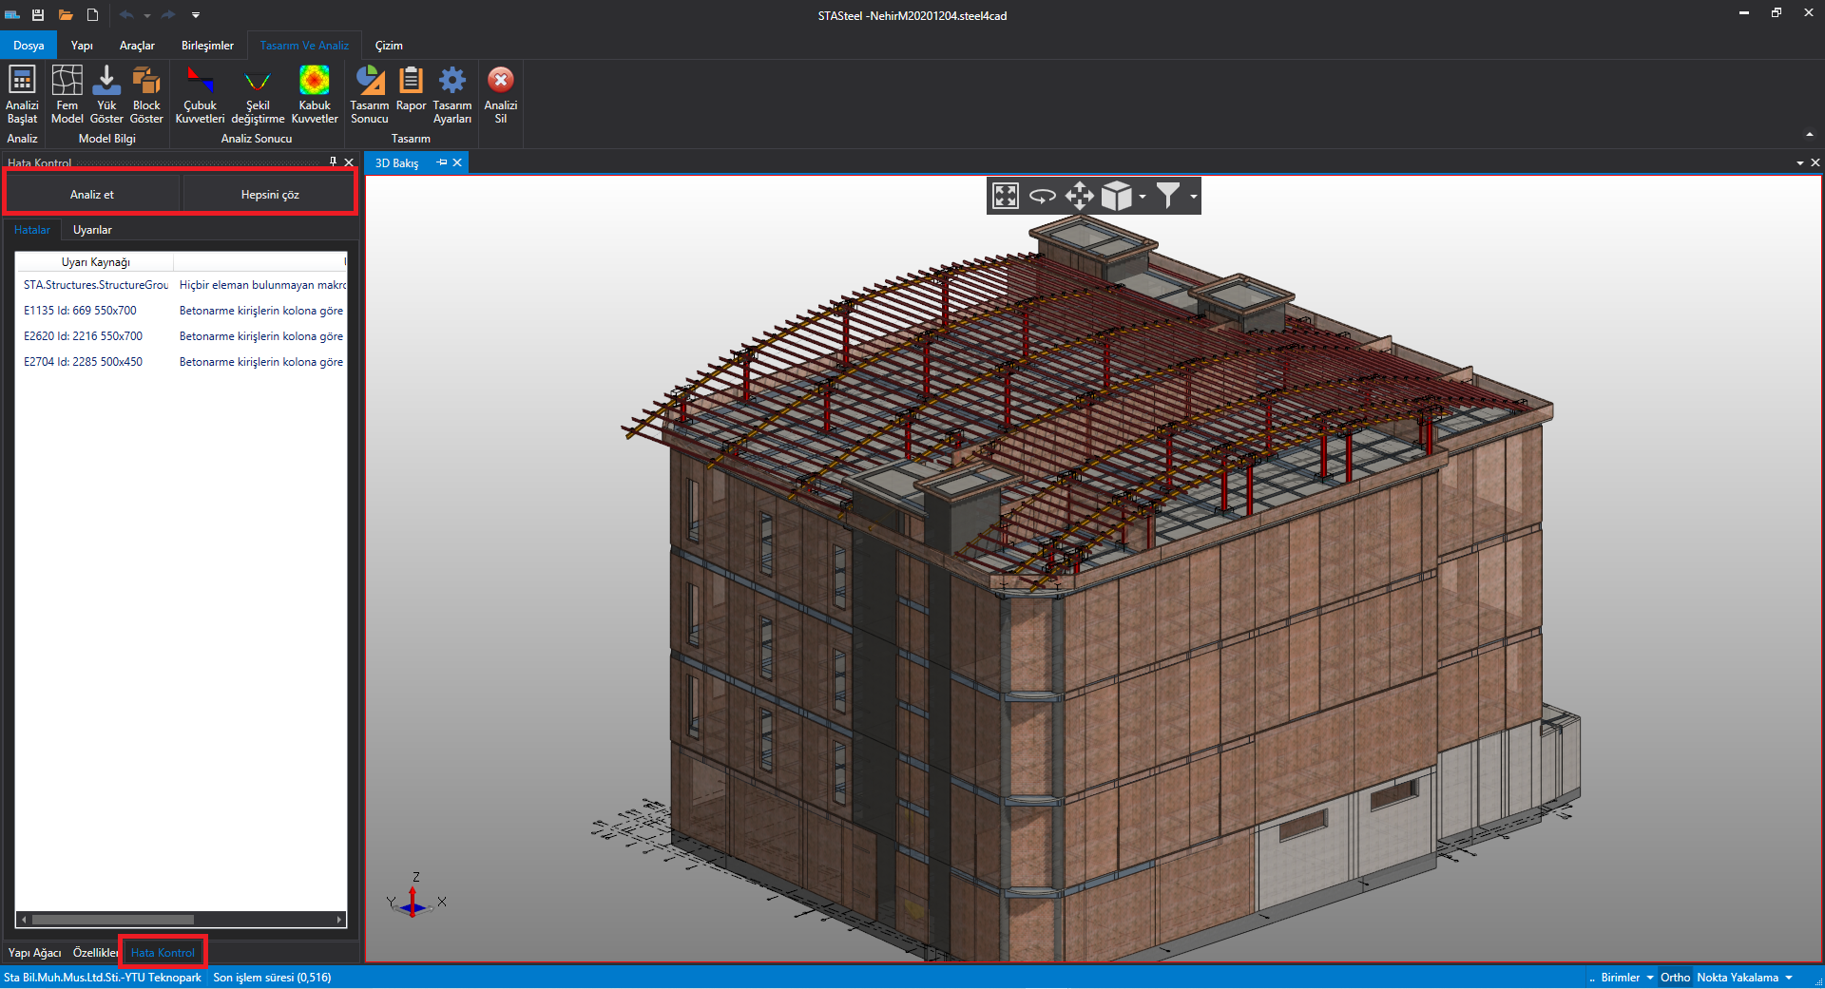This screenshot has width=1825, height=989.
Task: Select error row E2620 Id: 2216 550x700
Action: click(181, 336)
